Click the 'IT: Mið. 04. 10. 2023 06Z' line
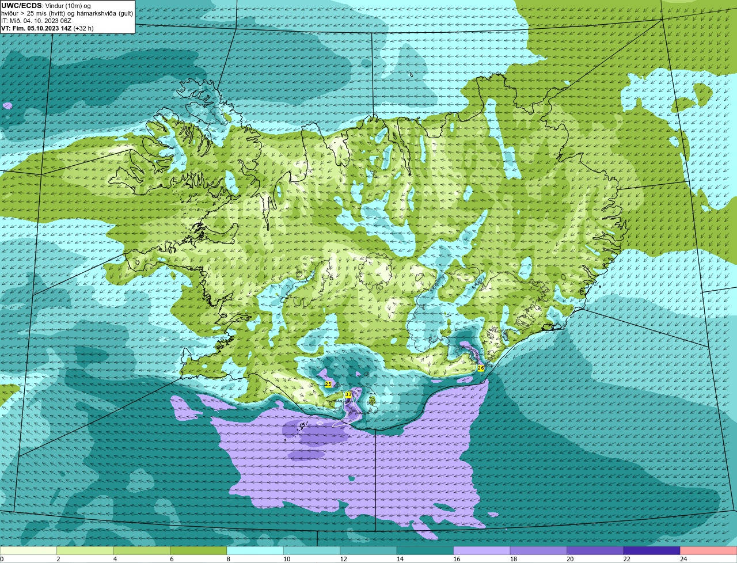The image size is (737, 563). (36, 21)
